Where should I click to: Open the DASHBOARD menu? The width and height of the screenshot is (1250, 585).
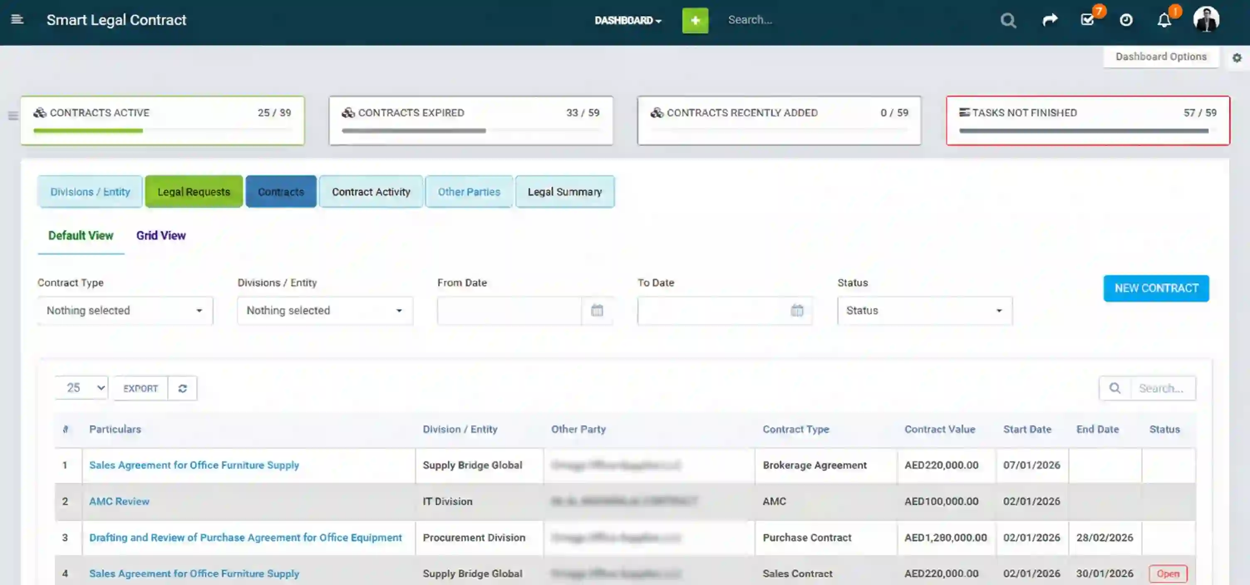627,20
